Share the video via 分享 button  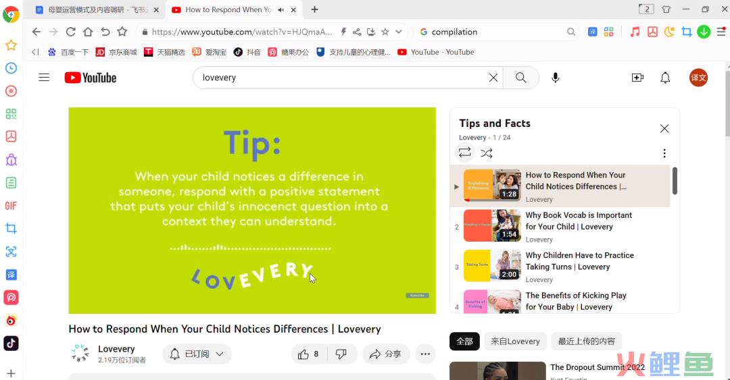point(385,354)
